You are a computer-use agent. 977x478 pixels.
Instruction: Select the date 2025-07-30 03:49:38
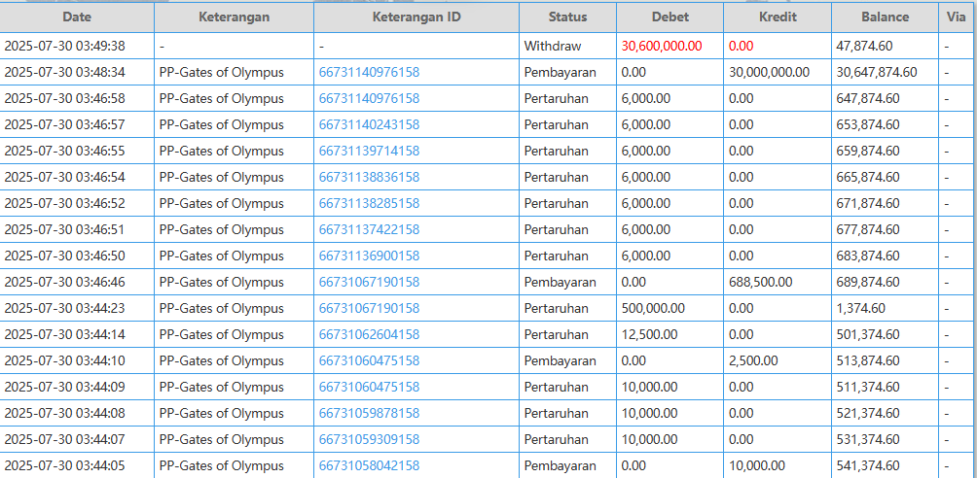pos(65,46)
